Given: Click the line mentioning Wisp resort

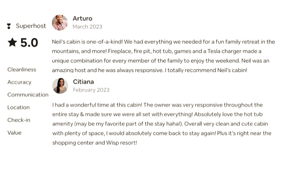Looking at the screenshot, I should pos(95,143).
